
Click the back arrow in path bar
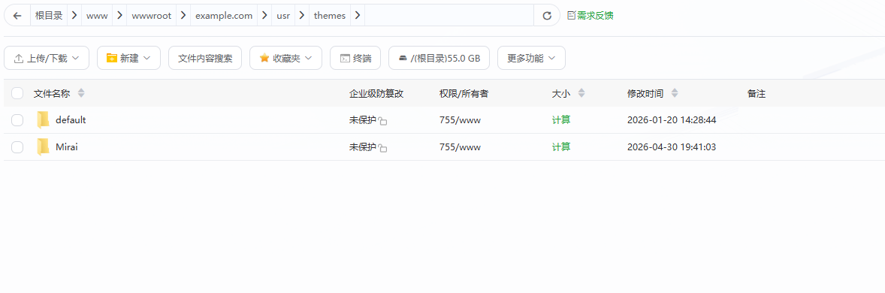click(x=17, y=16)
